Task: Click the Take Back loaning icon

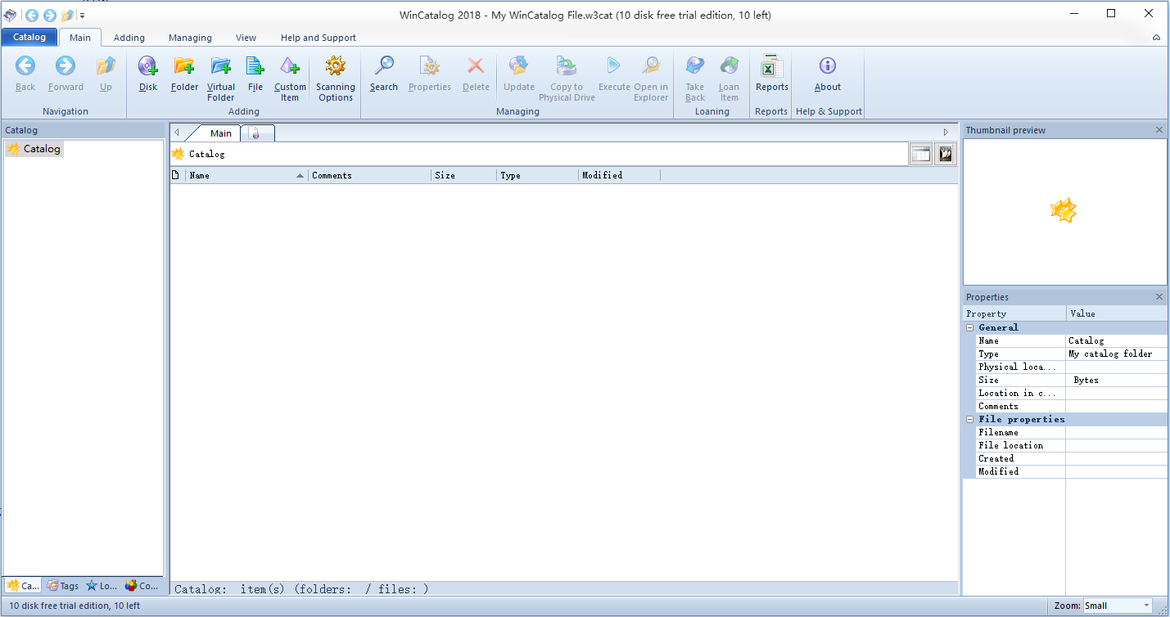Action: point(695,66)
